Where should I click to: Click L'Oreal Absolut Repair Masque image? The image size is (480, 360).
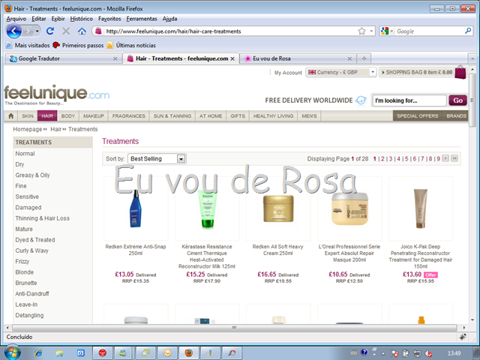pyautogui.click(x=349, y=208)
